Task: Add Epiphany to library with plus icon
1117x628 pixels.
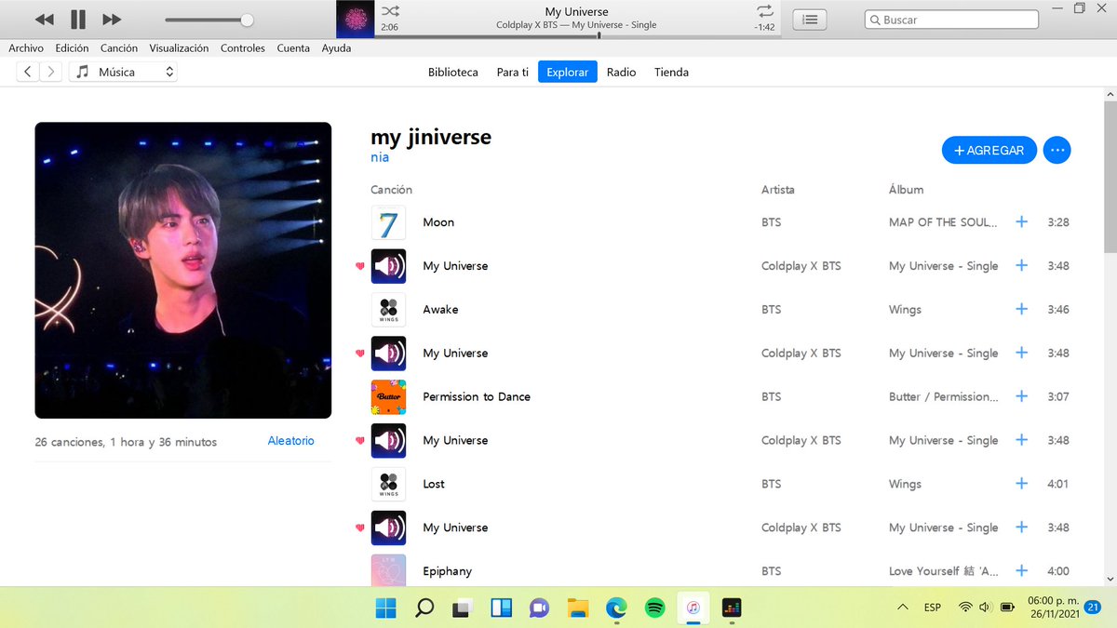Action: click(1021, 570)
